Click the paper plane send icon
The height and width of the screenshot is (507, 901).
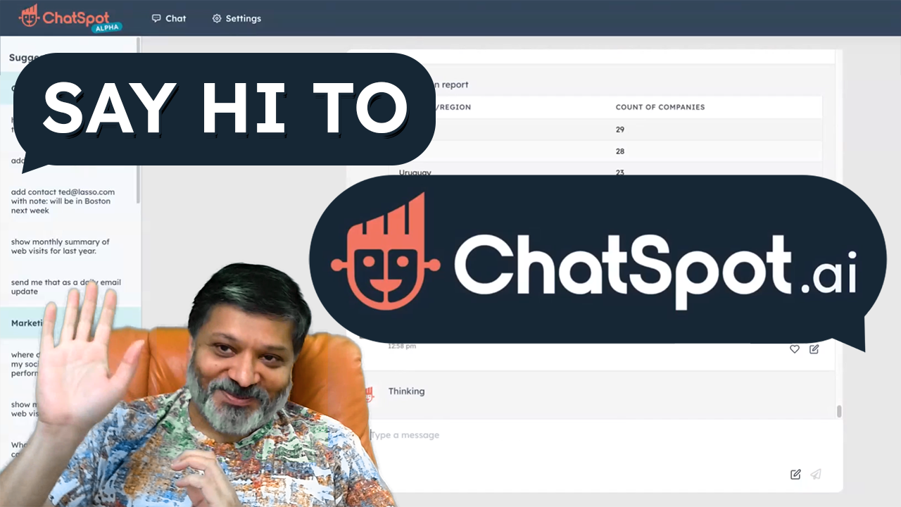coord(816,474)
